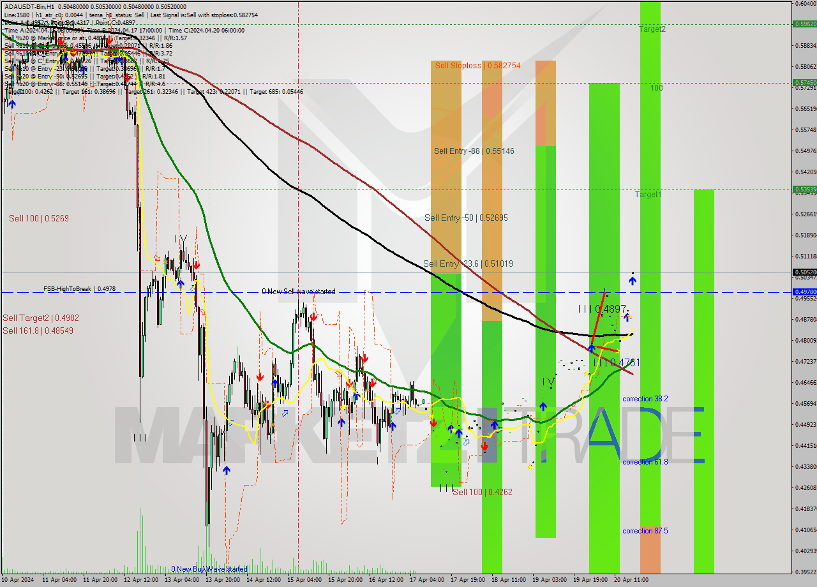Viewport: 817px width, 587px height.
Task: Click the 0.5111 price axis value
Action: click(x=806, y=256)
